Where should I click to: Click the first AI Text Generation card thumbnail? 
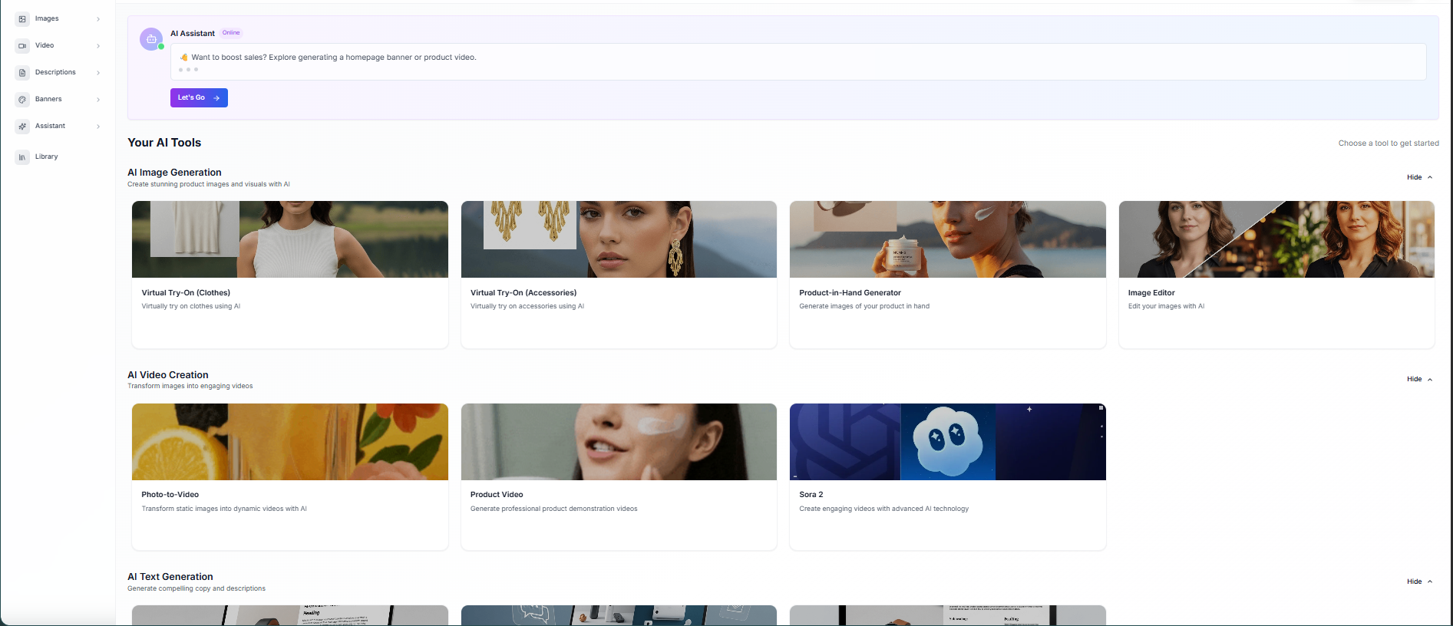[290, 615]
